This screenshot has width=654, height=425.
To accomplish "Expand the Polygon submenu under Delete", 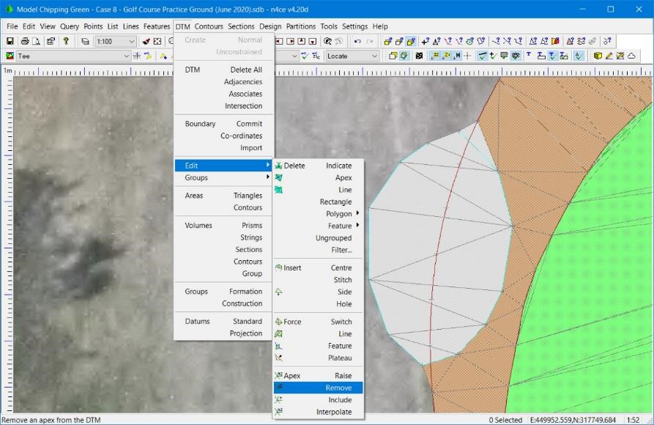I will (319, 214).
